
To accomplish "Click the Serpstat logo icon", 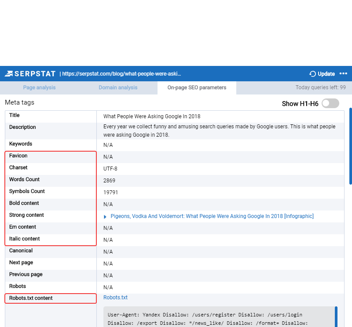I will click(9, 73).
